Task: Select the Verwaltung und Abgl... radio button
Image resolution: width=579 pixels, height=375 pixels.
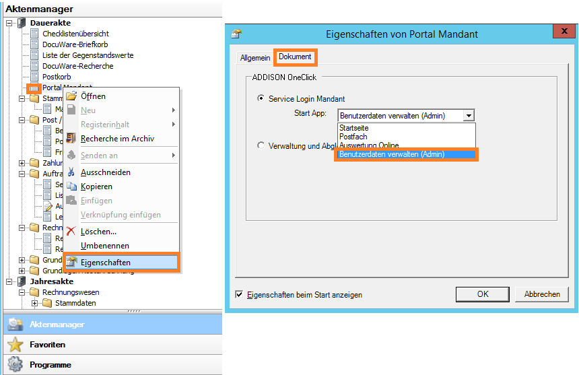Action: (261, 145)
